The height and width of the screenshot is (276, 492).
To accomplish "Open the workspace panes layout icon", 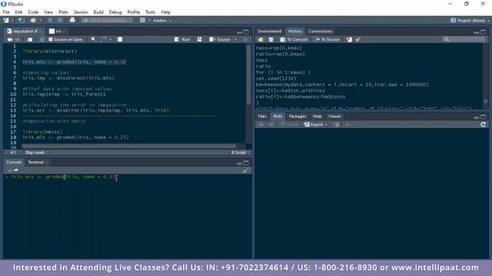I will [x=142, y=20].
